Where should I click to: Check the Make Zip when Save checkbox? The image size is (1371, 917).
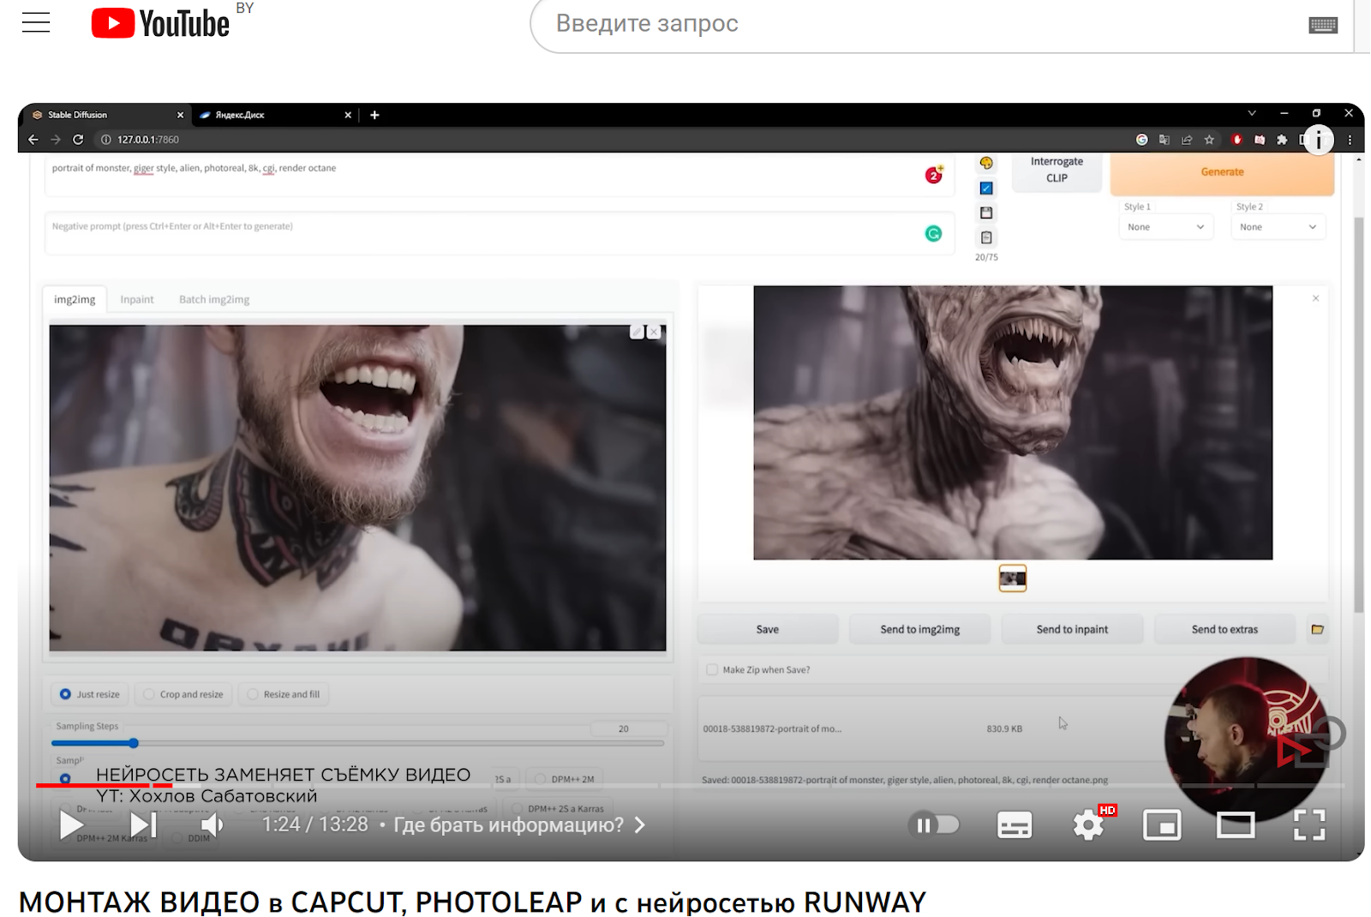[x=712, y=669]
